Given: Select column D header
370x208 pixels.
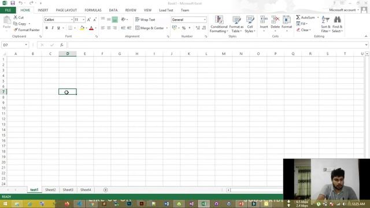Looking at the screenshot, I should [68, 54].
